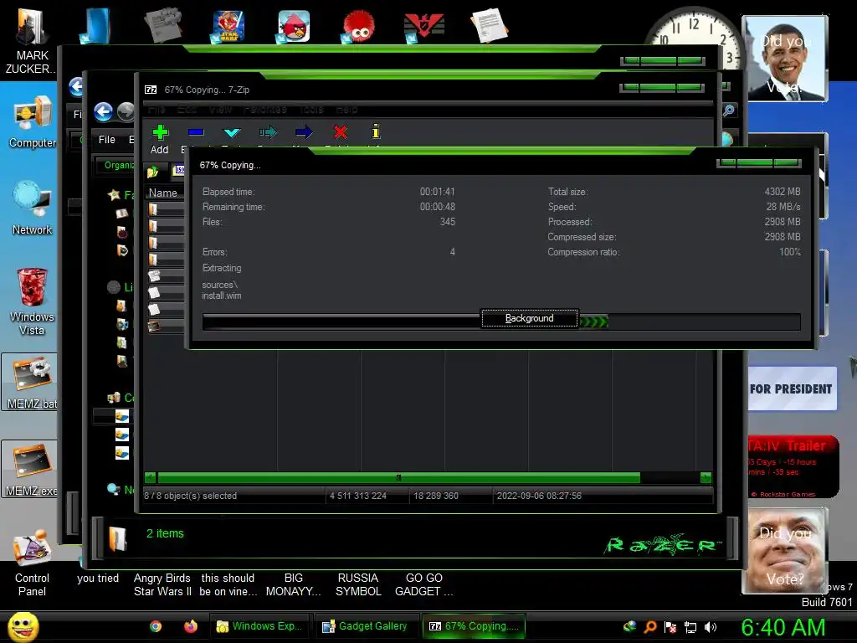The image size is (857, 643).
Task: Select Favorites star in Explorer navigation tree
Action: 114,194
